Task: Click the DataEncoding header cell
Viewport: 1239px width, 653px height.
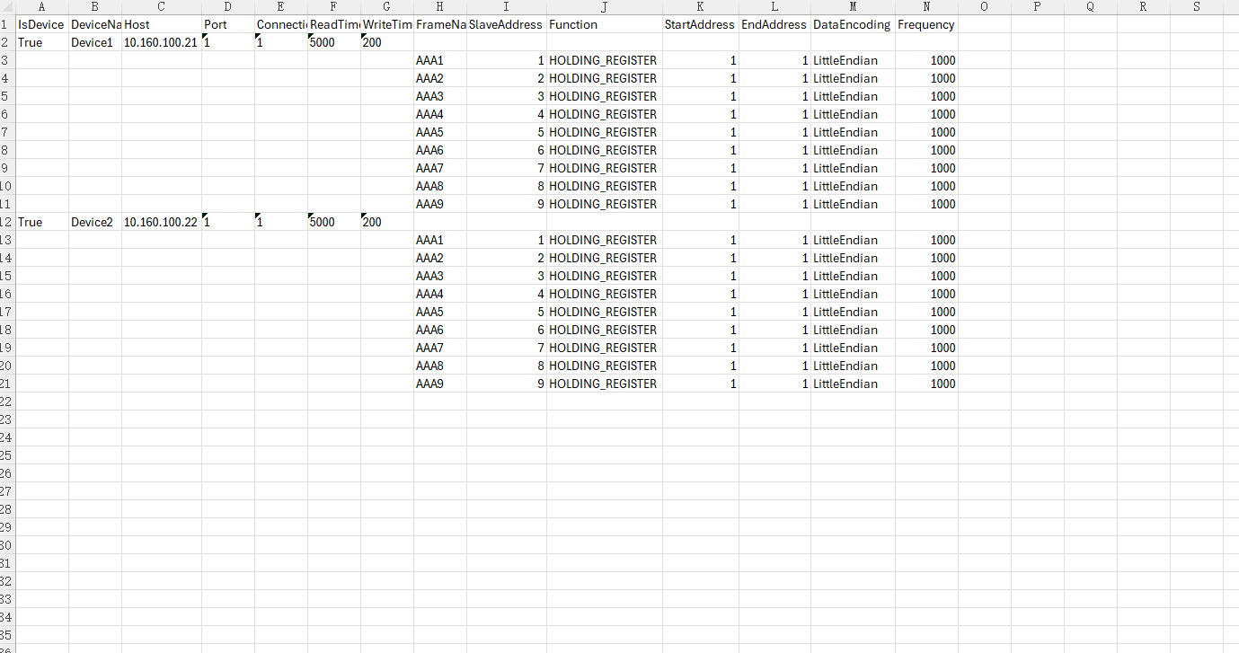Action: click(852, 24)
